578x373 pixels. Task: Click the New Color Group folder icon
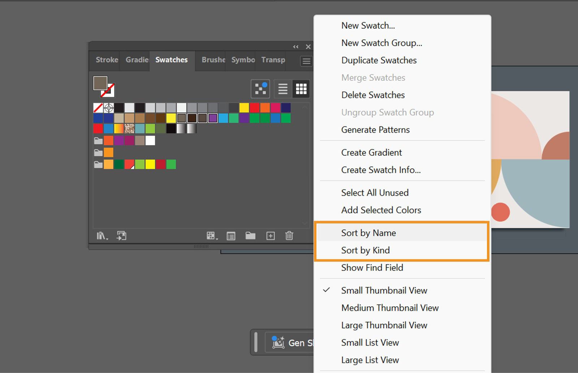point(250,236)
